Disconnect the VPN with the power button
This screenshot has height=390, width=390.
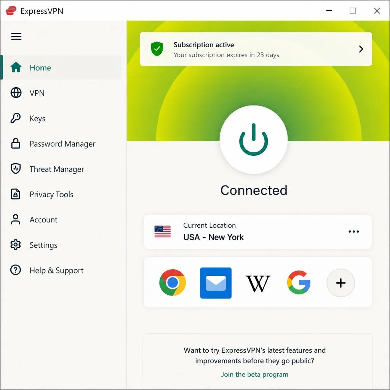coord(253,139)
